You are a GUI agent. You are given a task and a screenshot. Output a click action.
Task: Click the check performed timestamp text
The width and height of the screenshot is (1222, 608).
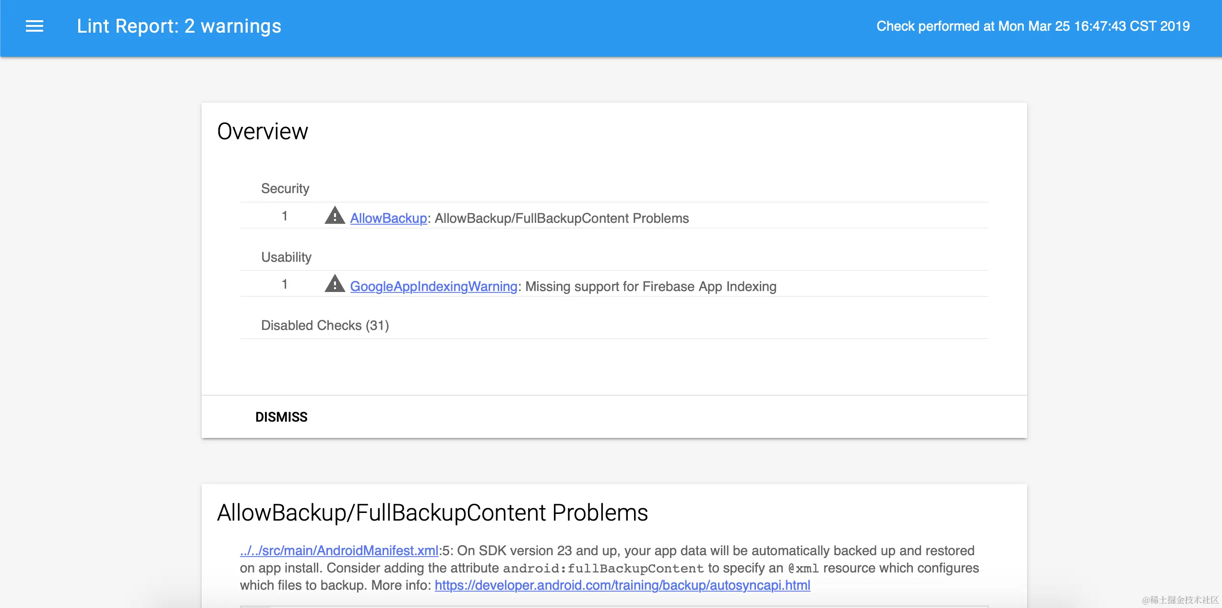point(1033,26)
